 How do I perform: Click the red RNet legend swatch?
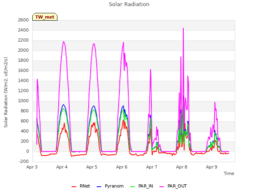[x=74, y=187]
